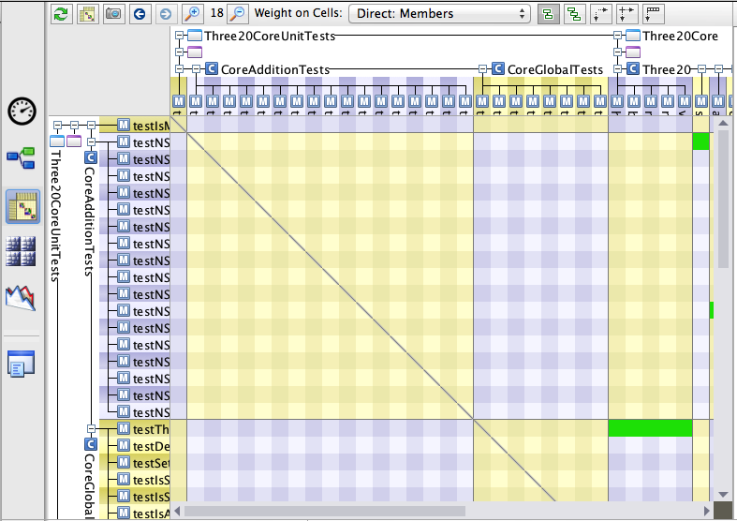Collapse CoreGlobalTests in the row tree
Viewport: 737px width, 521px height.
click(x=91, y=428)
